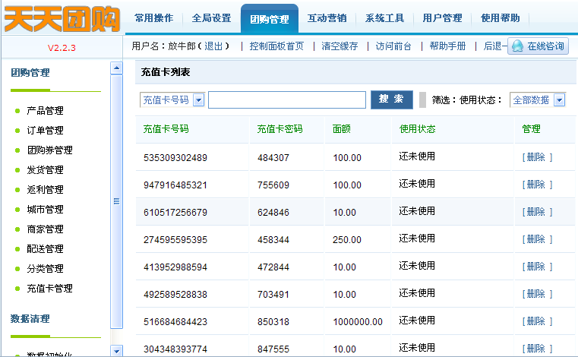Image resolution: width=578 pixels, height=357 pixels.
Task: Expand the 全部数据 usage status filter
Action: 560,100
